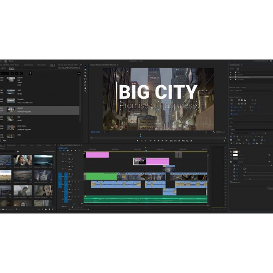Step back one frame in Program Monitor
Screen dimensions: 273x273
(x=155, y=141)
